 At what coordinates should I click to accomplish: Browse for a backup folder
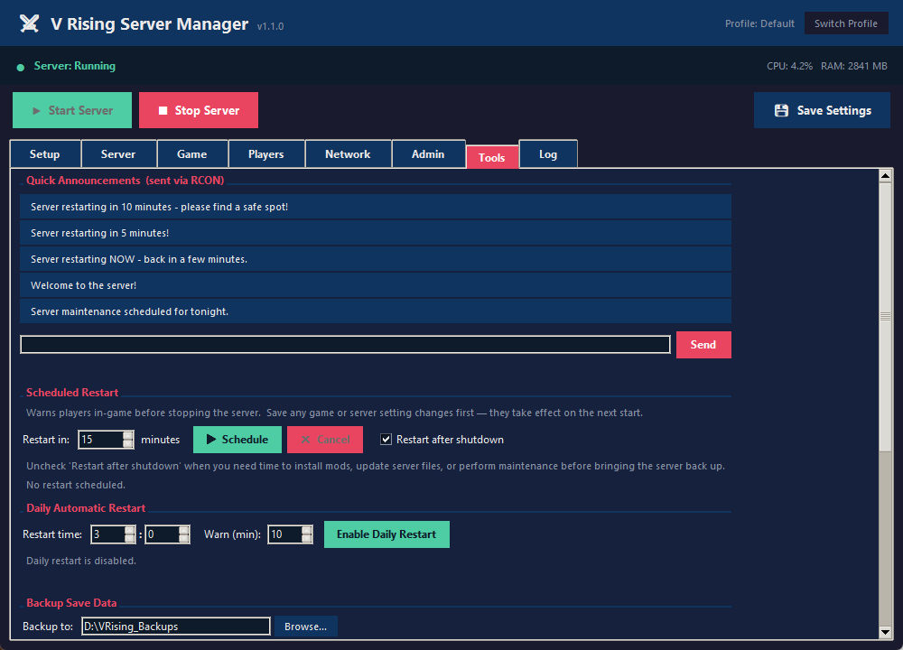point(306,627)
